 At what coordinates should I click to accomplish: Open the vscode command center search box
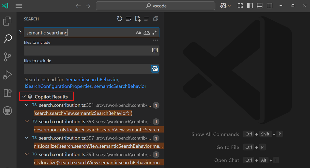tap(156, 6)
